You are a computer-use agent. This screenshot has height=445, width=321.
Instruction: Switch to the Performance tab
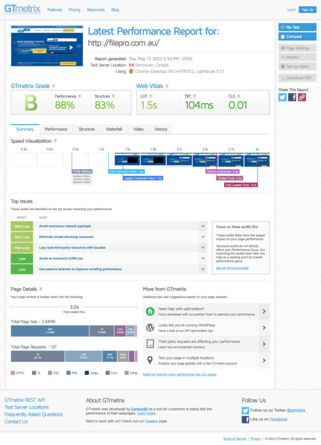tap(56, 129)
